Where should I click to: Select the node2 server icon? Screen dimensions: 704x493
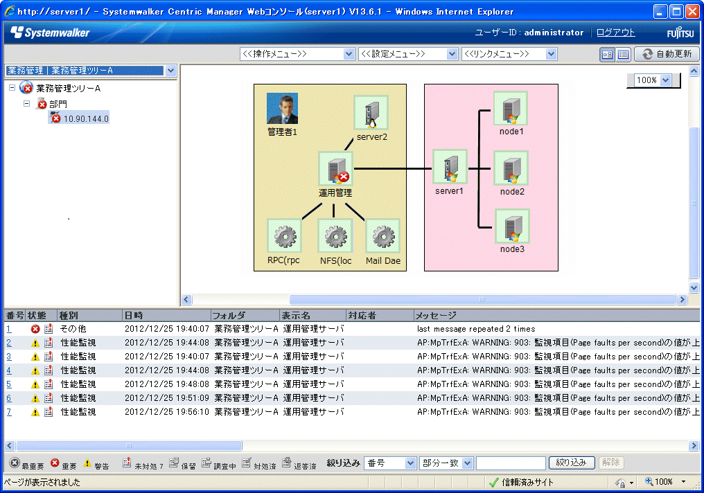click(x=511, y=168)
